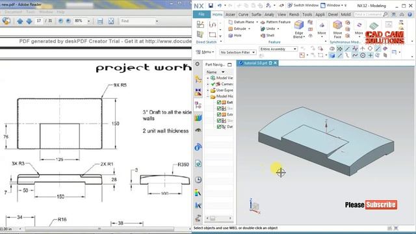
Task: Open the History clock sidebar icon
Action: 198,179
